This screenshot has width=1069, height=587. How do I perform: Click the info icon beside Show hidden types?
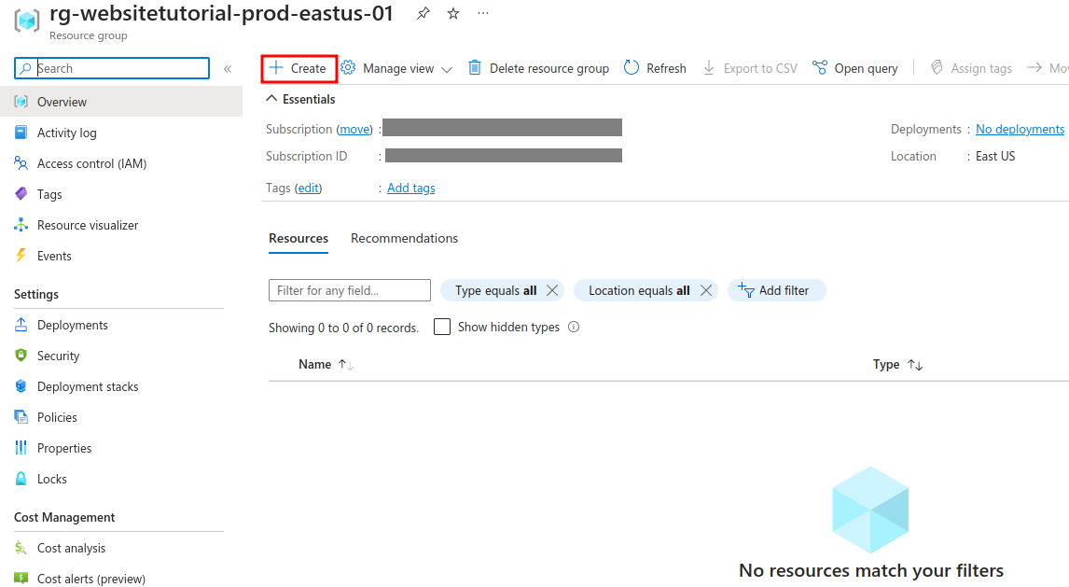coord(574,328)
